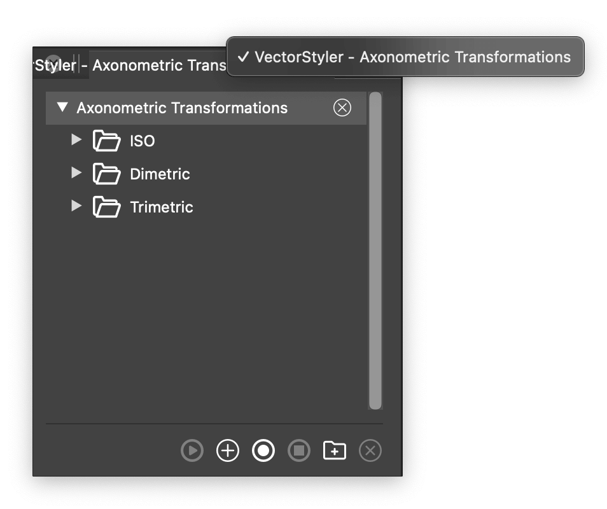607x509 pixels.
Task: Select the Dimetric label in the tree
Action: click(x=160, y=174)
